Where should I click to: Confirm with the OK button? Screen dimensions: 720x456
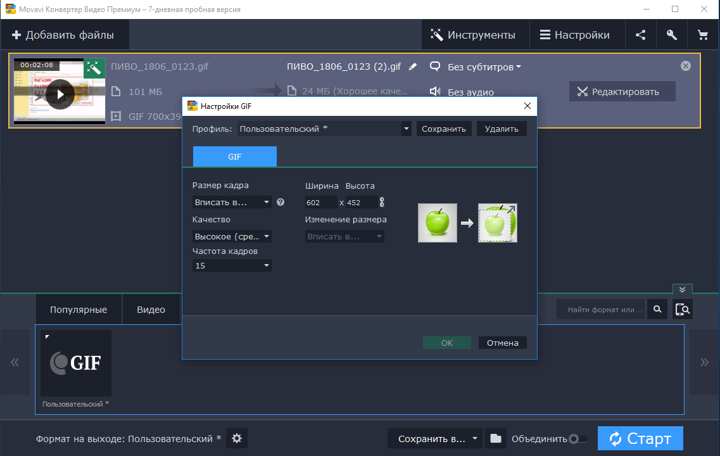pos(447,343)
